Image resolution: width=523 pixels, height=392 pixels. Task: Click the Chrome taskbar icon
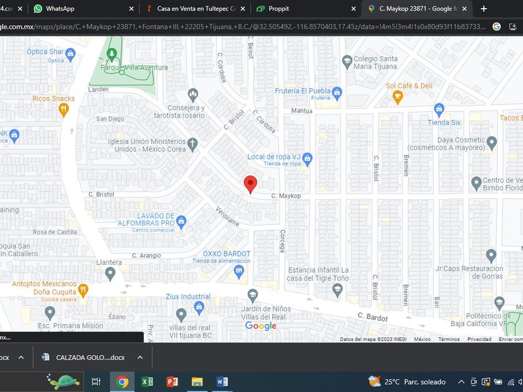pyautogui.click(x=122, y=381)
